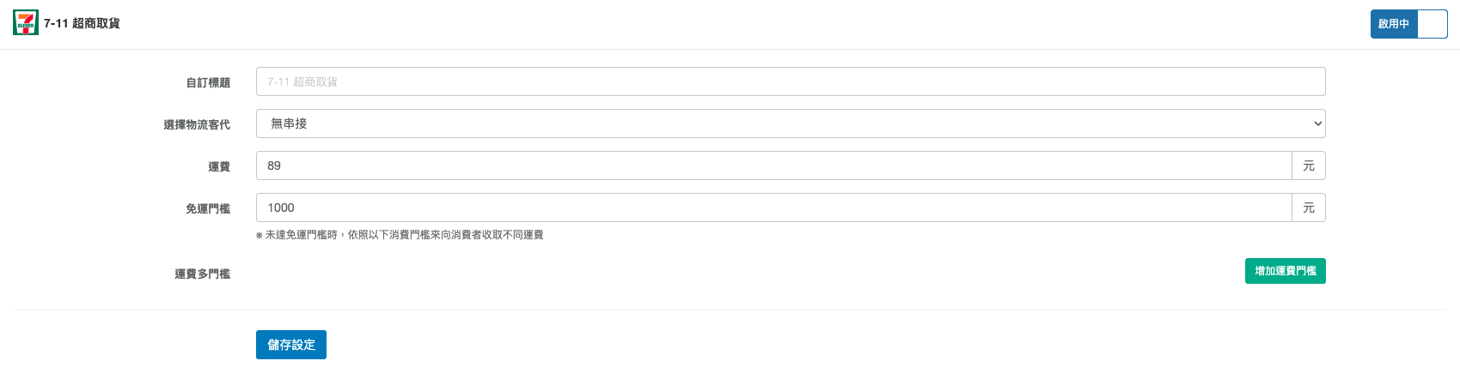Viewport: 1460px width, 379px height.
Task: Save with the 儲存設定 button
Action: pos(291,345)
